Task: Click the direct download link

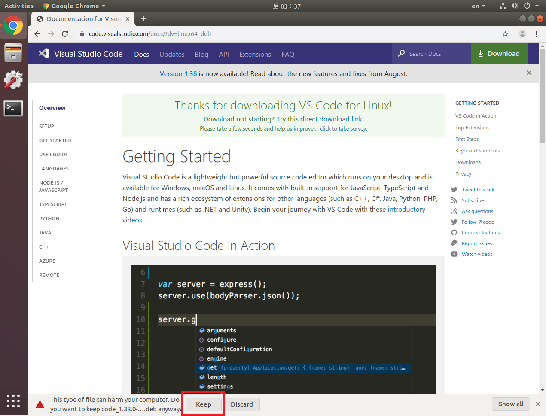Action: pos(331,119)
